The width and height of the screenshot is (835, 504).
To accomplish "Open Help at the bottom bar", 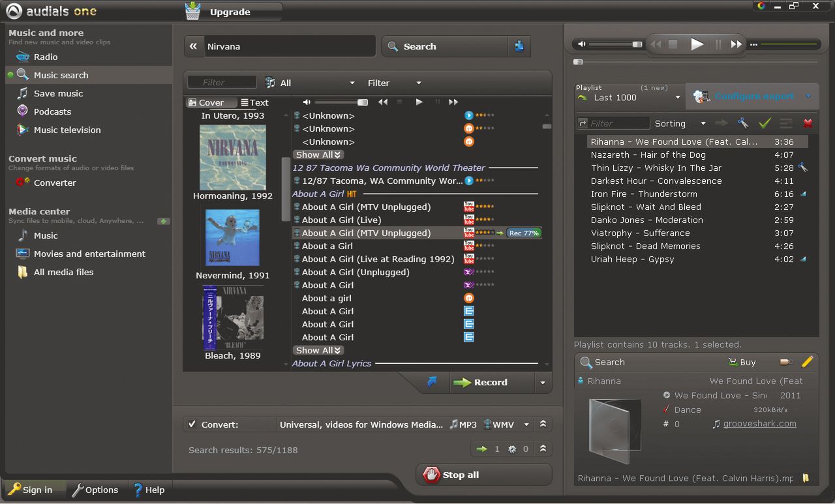I will pyautogui.click(x=149, y=490).
